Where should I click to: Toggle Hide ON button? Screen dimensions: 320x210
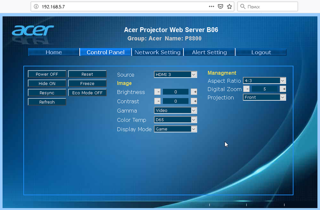[47, 83]
